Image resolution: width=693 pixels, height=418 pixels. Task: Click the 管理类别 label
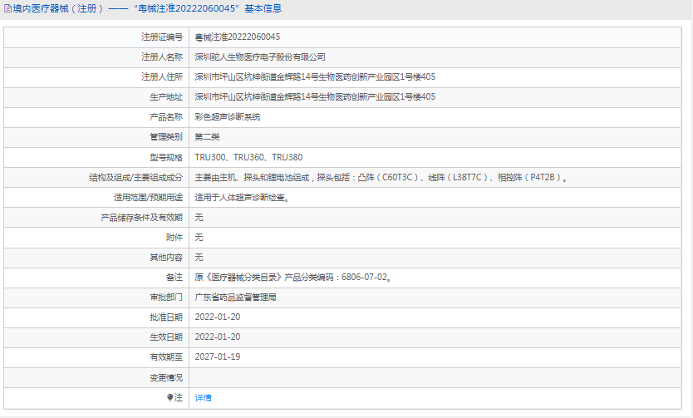[x=166, y=137]
